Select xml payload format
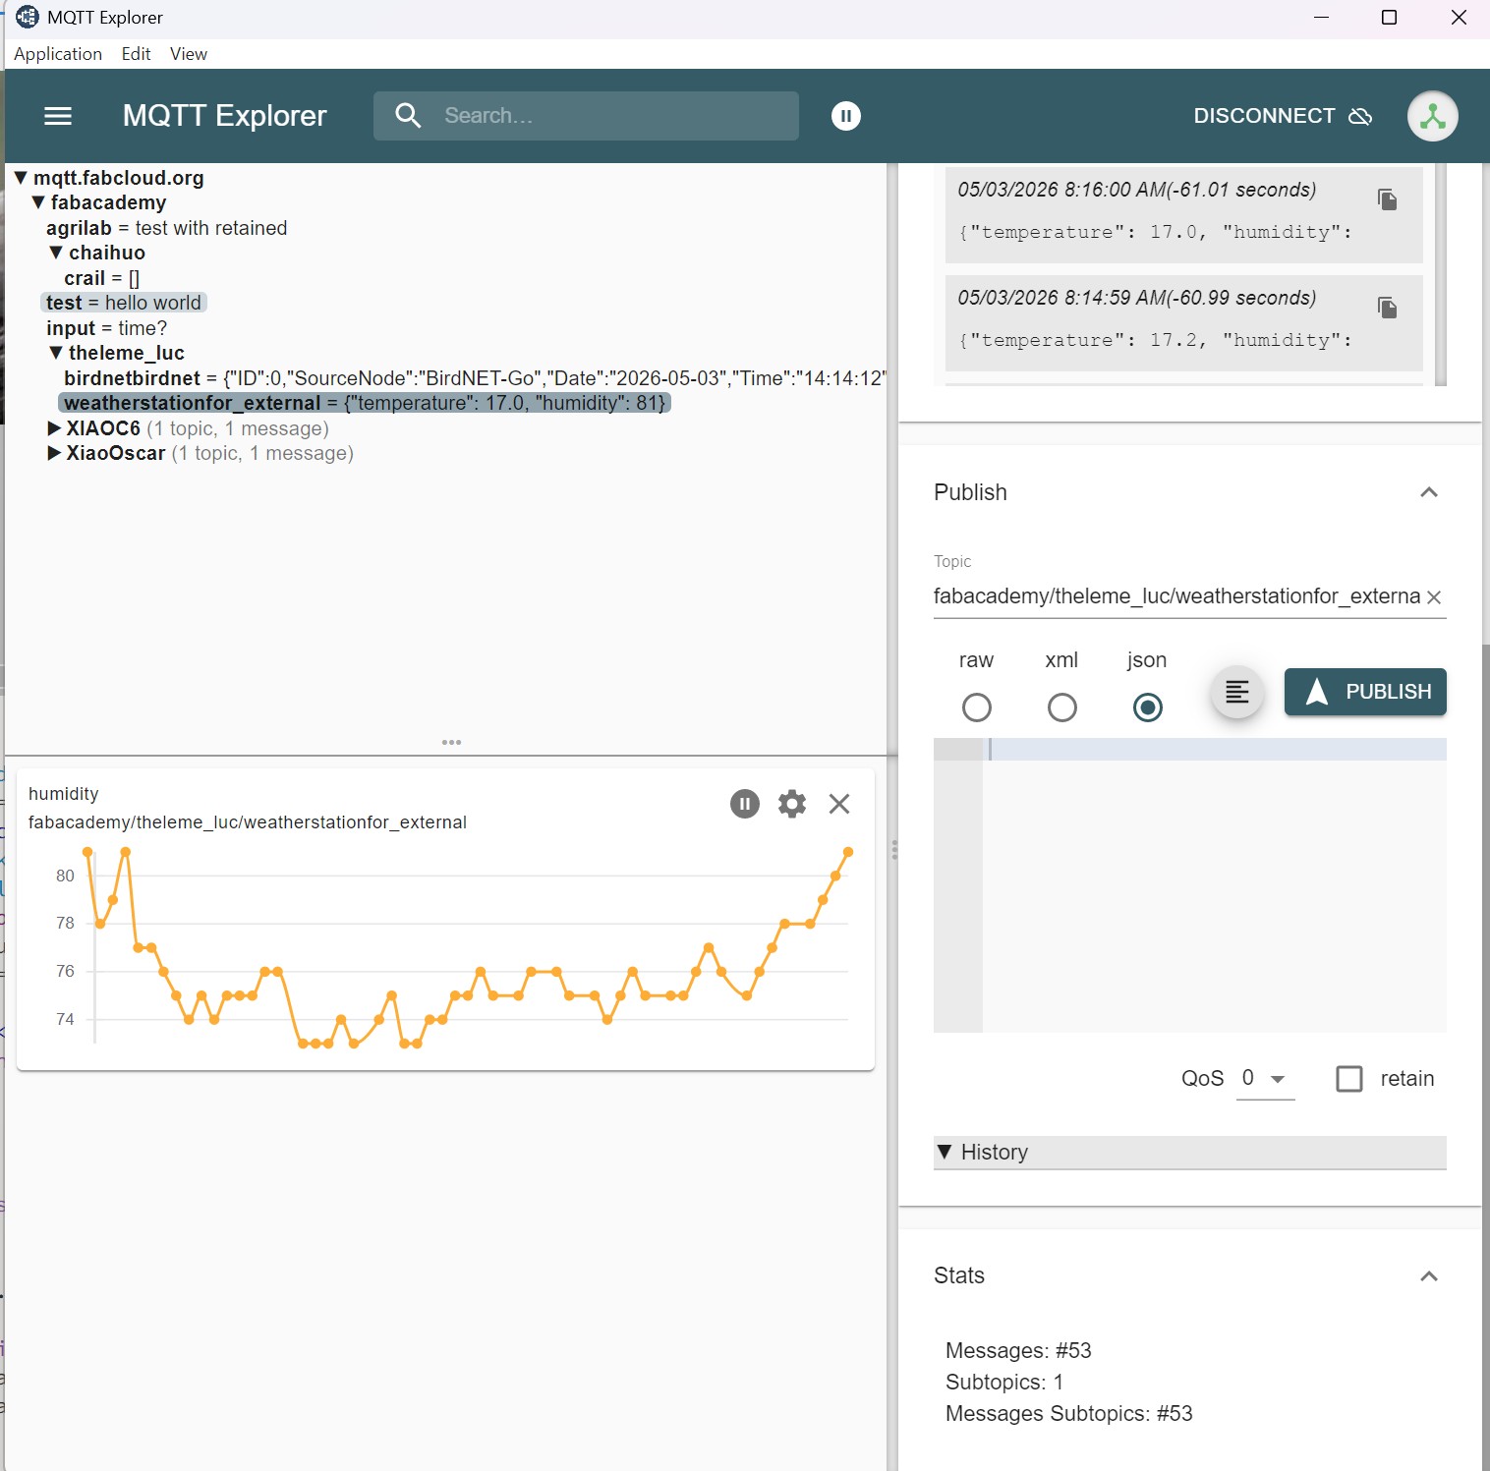This screenshot has width=1490, height=1471. pyautogui.click(x=1062, y=707)
